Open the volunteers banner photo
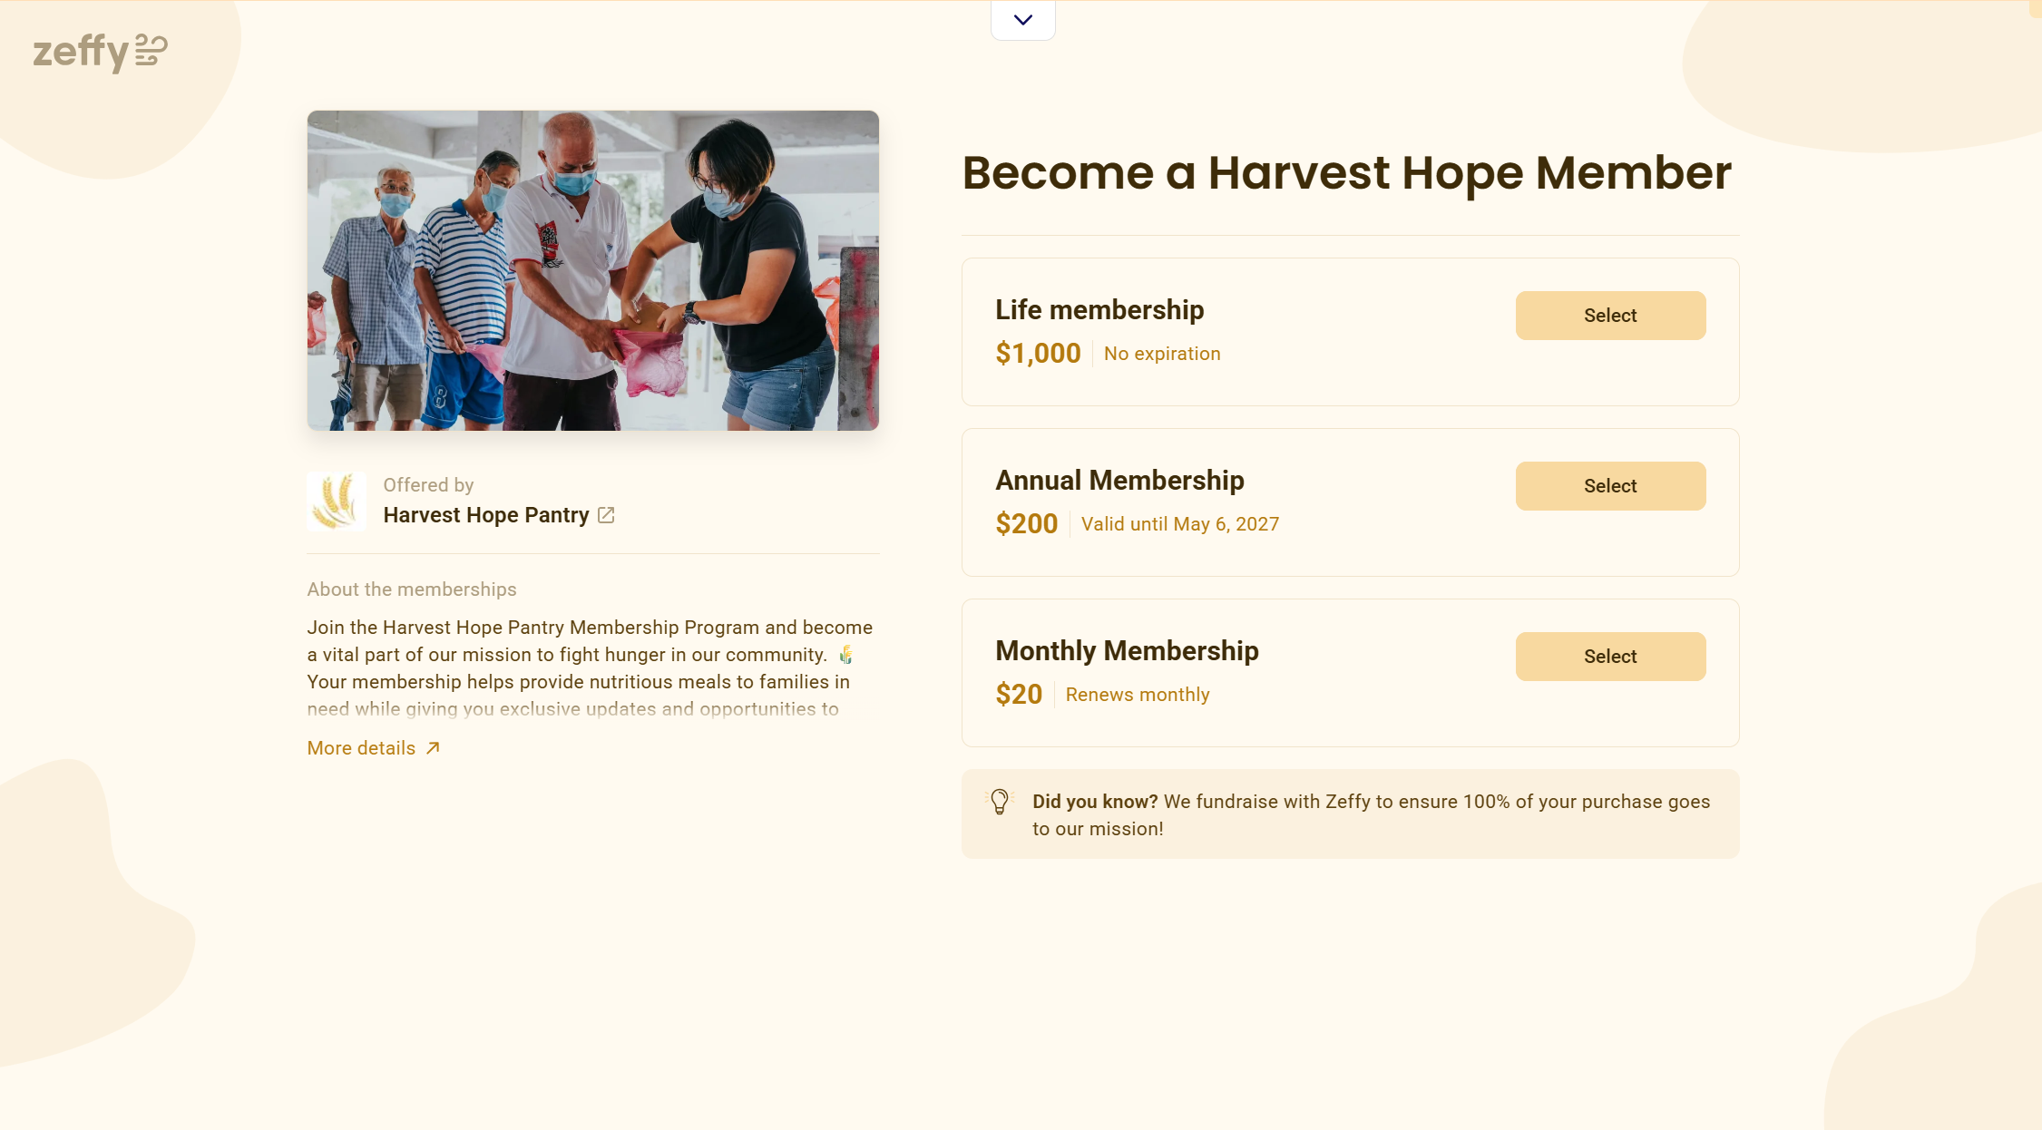 tap(592, 270)
